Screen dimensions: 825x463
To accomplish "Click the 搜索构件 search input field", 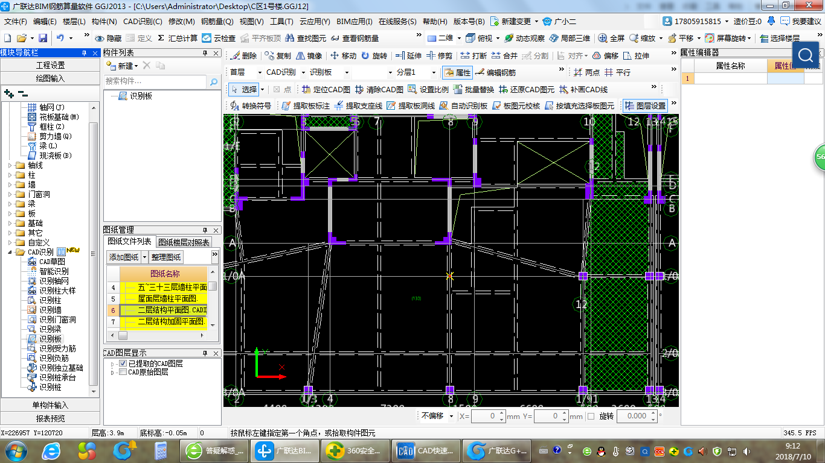I will 155,81.
